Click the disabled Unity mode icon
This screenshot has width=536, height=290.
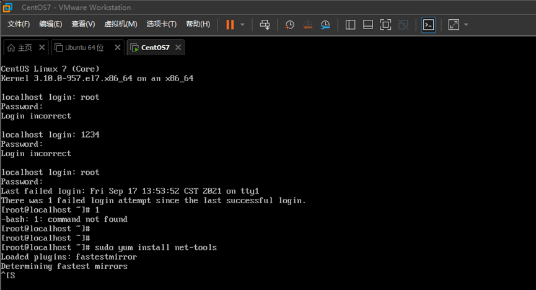pos(403,25)
